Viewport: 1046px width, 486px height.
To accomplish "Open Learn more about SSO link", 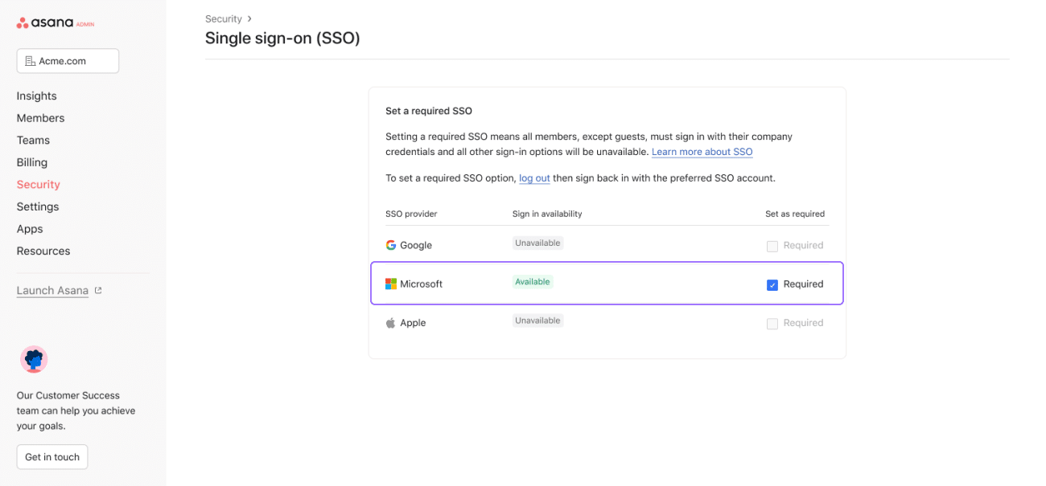I will (702, 152).
